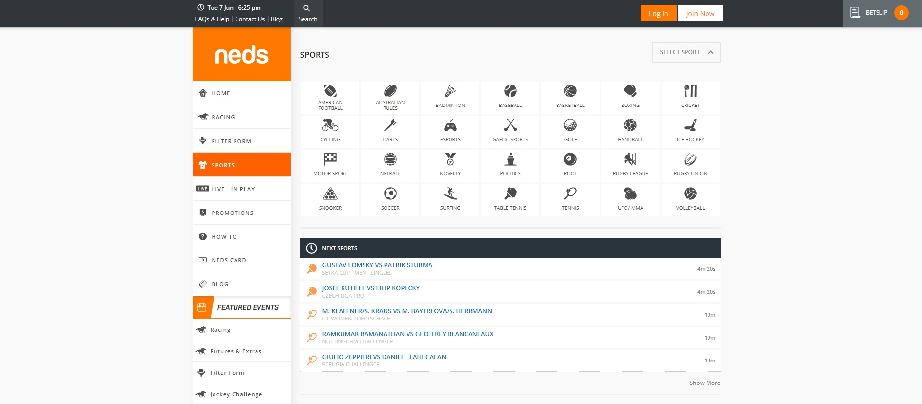Open Motor Sport checkered flag tile
Screen dimensions: 922x404
330,166
